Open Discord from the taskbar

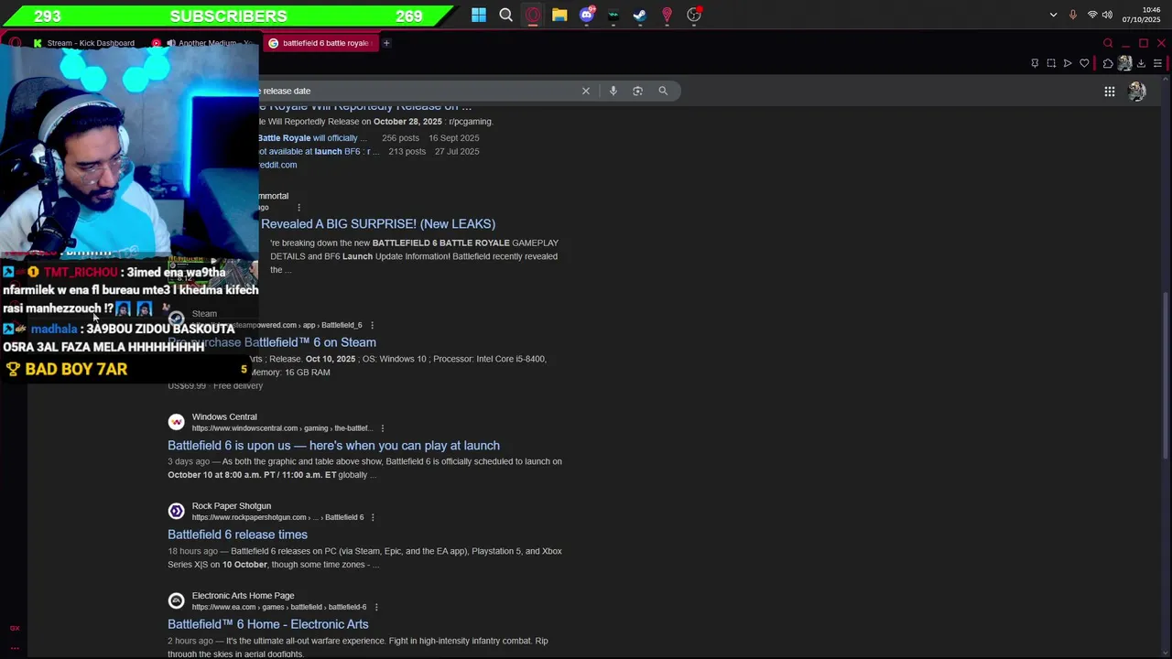click(587, 15)
